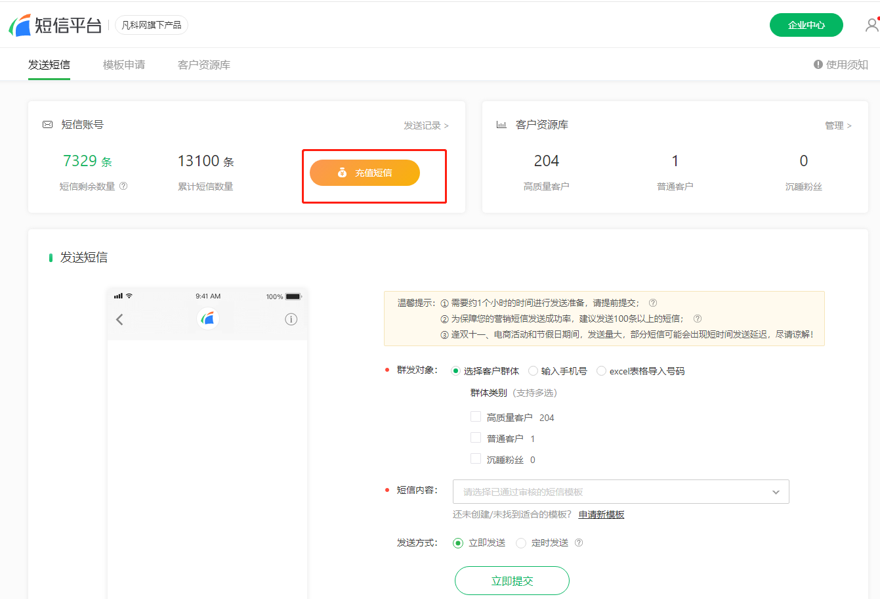
Task: Open the 短信内容 template dropdown
Action: coord(620,492)
